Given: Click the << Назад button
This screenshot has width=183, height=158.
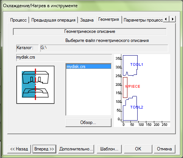Looking at the screenshot, I should coord(19,149).
